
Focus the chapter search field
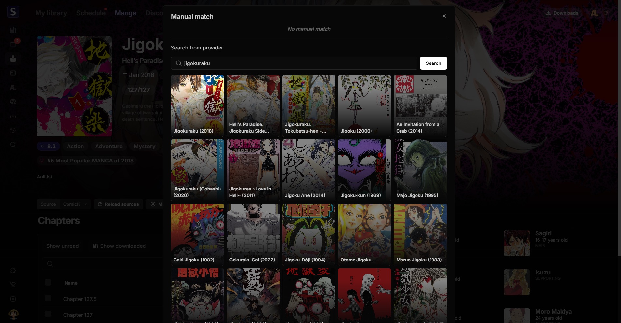[x=103, y=264]
